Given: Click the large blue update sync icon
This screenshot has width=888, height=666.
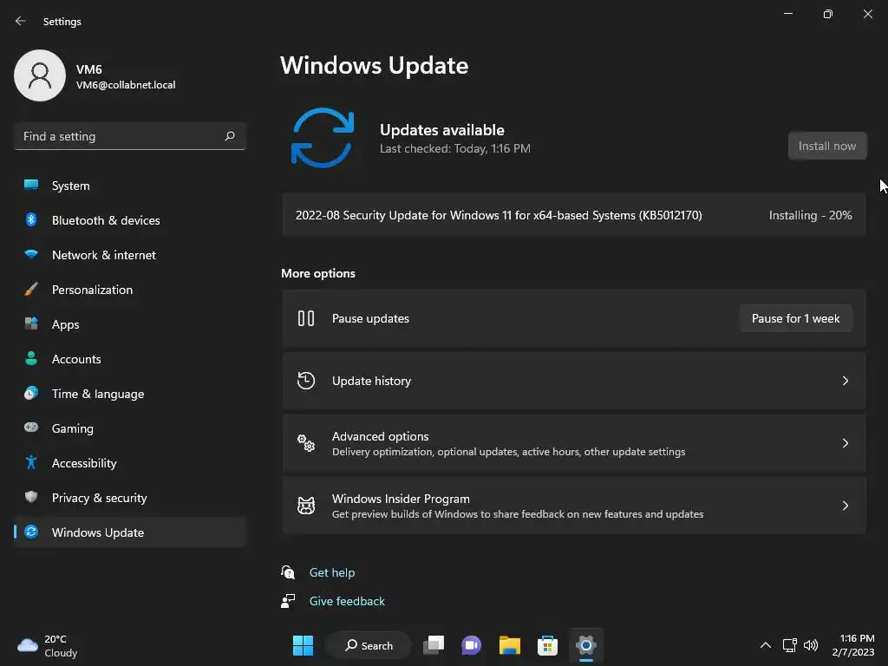Looking at the screenshot, I should tap(323, 138).
